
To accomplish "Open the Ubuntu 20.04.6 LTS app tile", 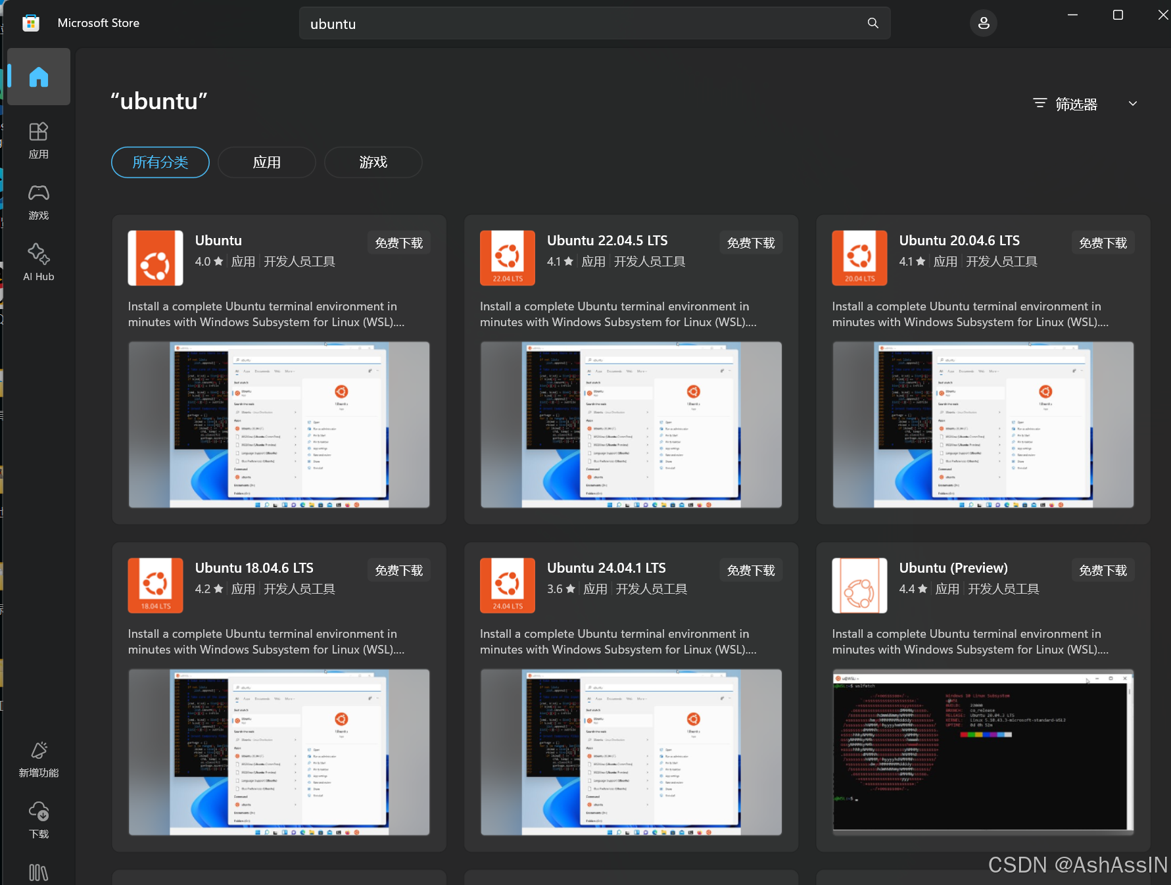I will click(x=959, y=240).
